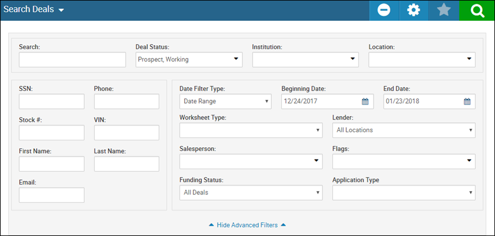Open the Institution dropdown
Screen dimensions: 495x236
click(x=305, y=60)
